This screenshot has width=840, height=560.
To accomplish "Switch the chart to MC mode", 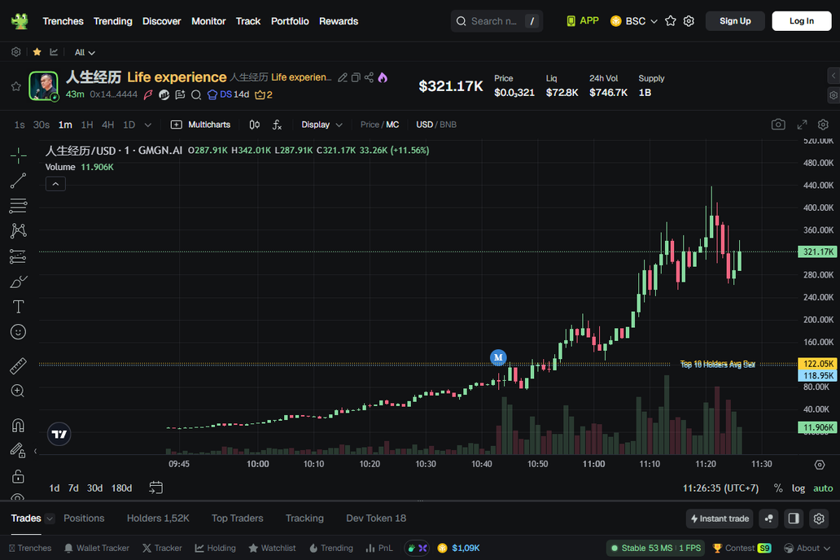I will [392, 125].
